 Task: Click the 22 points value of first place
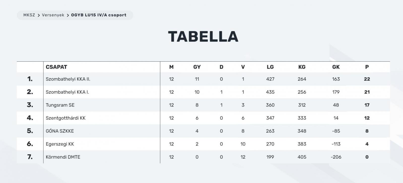pyautogui.click(x=367, y=79)
